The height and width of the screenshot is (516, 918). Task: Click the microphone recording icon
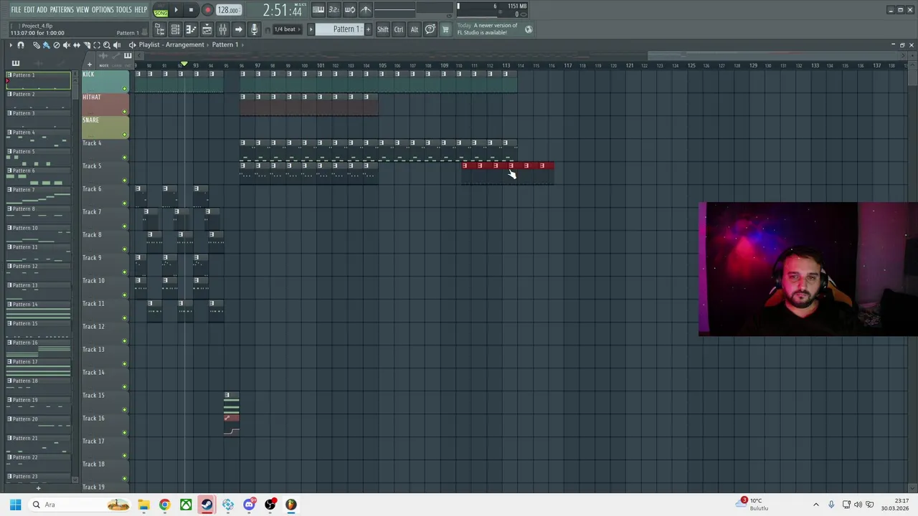tap(254, 29)
